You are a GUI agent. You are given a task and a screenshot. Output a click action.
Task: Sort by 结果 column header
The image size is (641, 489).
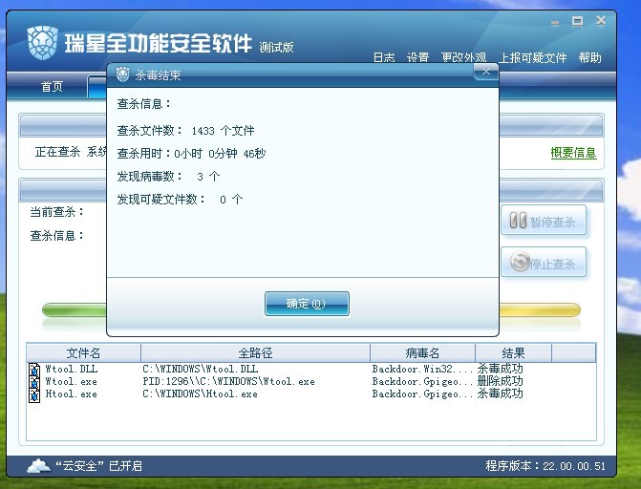(513, 352)
